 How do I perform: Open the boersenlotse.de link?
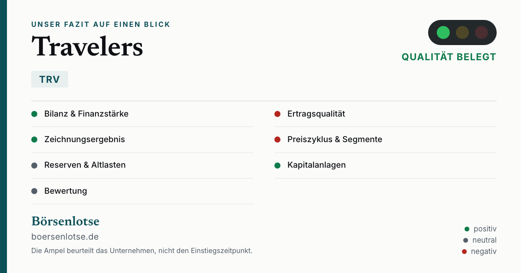pyautogui.click(x=65, y=237)
